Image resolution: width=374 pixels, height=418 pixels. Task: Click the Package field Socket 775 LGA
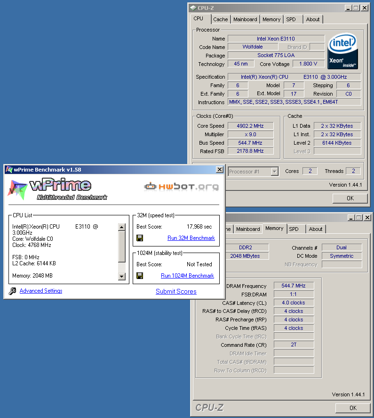pyautogui.click(x=276, y=55)
